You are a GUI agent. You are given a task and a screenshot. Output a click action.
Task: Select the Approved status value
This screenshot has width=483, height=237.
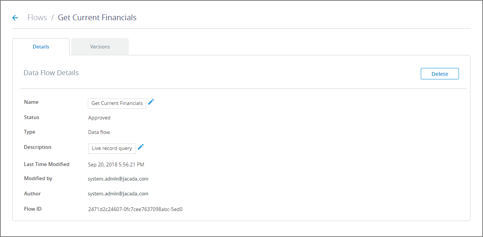tap(99, 118)
